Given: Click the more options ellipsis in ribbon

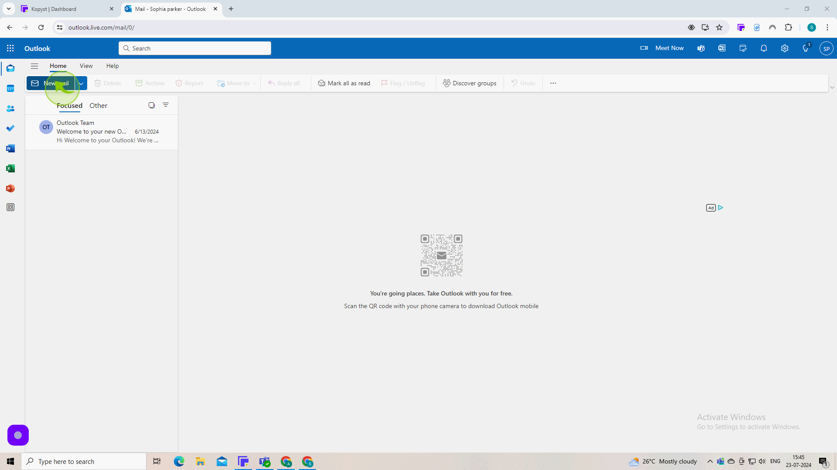Looking at the screenshot, I should click(x=553, y=83).
